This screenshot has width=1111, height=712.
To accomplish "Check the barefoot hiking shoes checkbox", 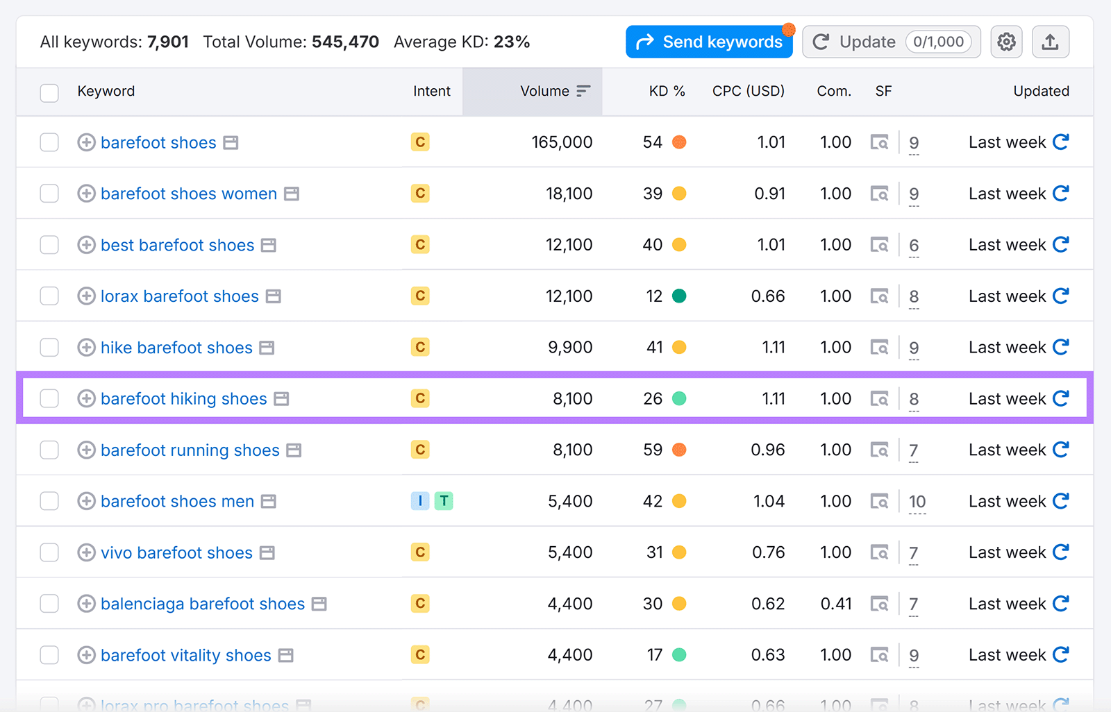I will point(49,398).
